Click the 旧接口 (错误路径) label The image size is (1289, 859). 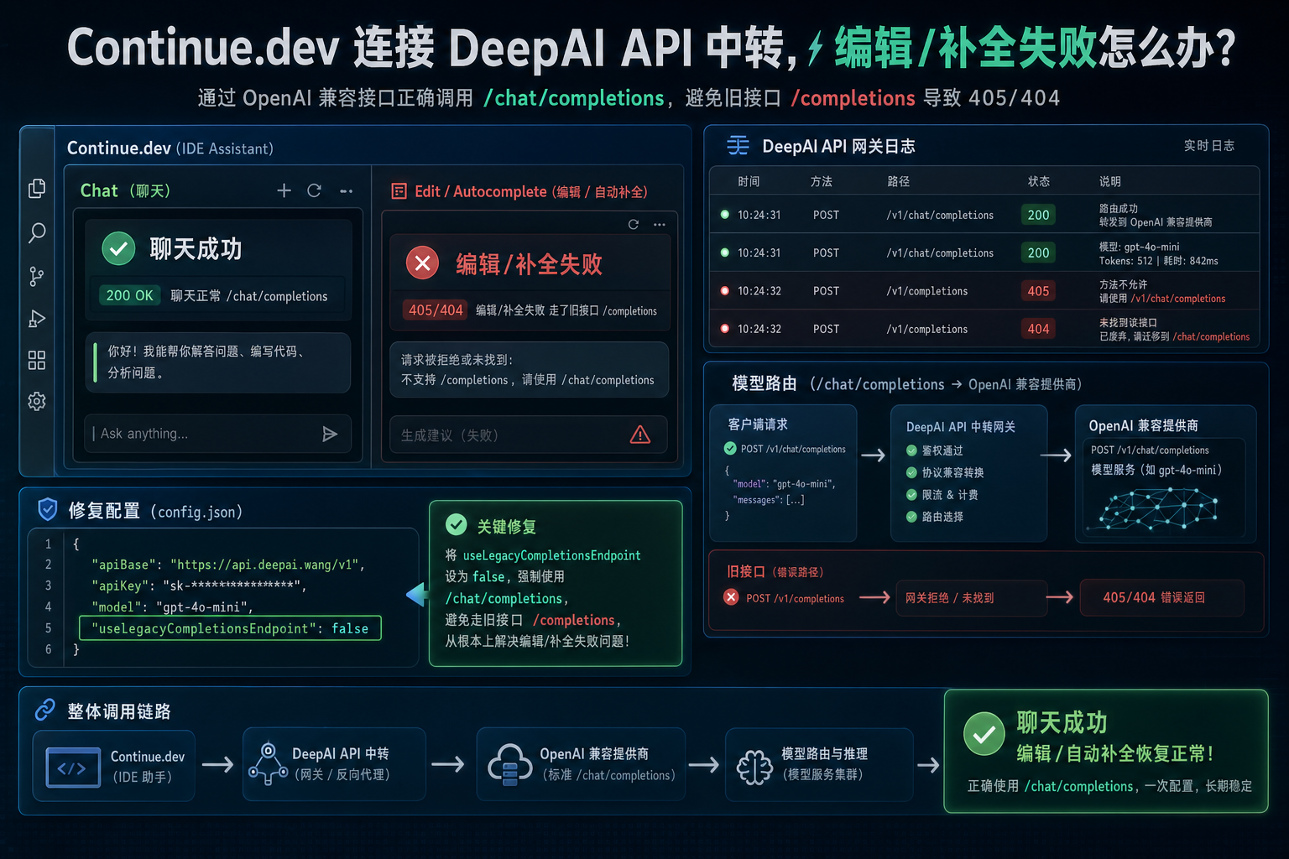click(775, 571)
